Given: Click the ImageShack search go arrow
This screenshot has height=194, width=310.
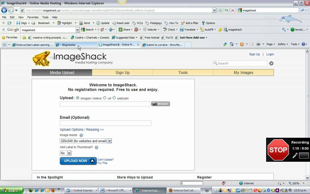Looking at the screenshot, I should tap(271, 63).
